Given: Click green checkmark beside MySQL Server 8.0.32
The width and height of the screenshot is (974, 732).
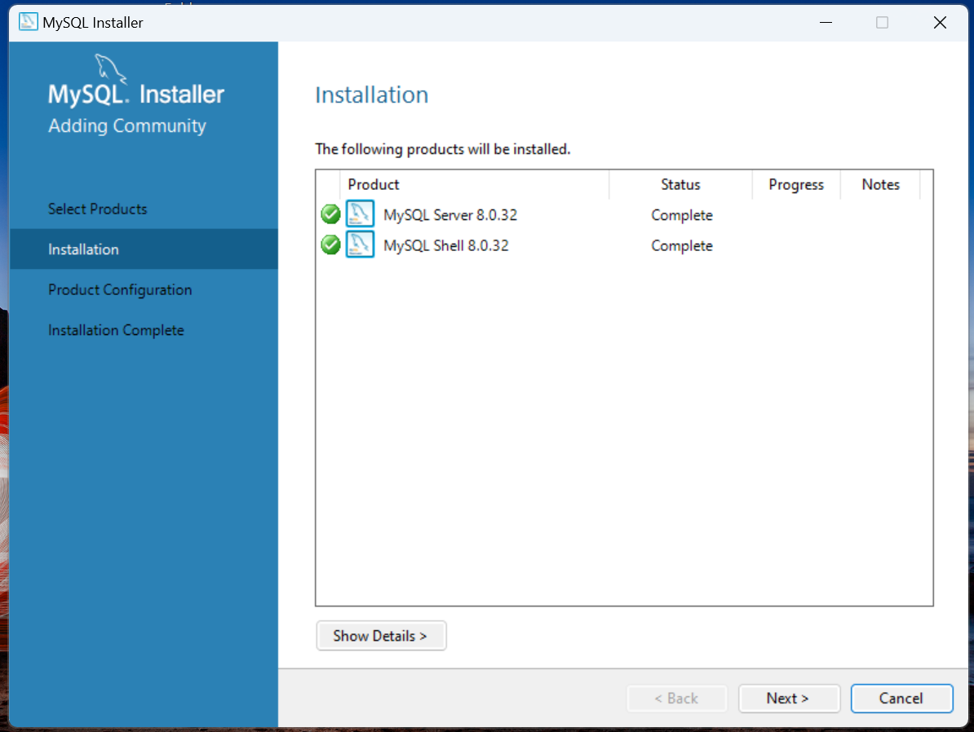Looking at the screenshot, I should pos(330,215).
